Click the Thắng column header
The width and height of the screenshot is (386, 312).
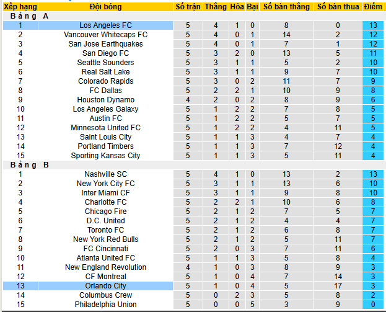[x=216, y=7]
